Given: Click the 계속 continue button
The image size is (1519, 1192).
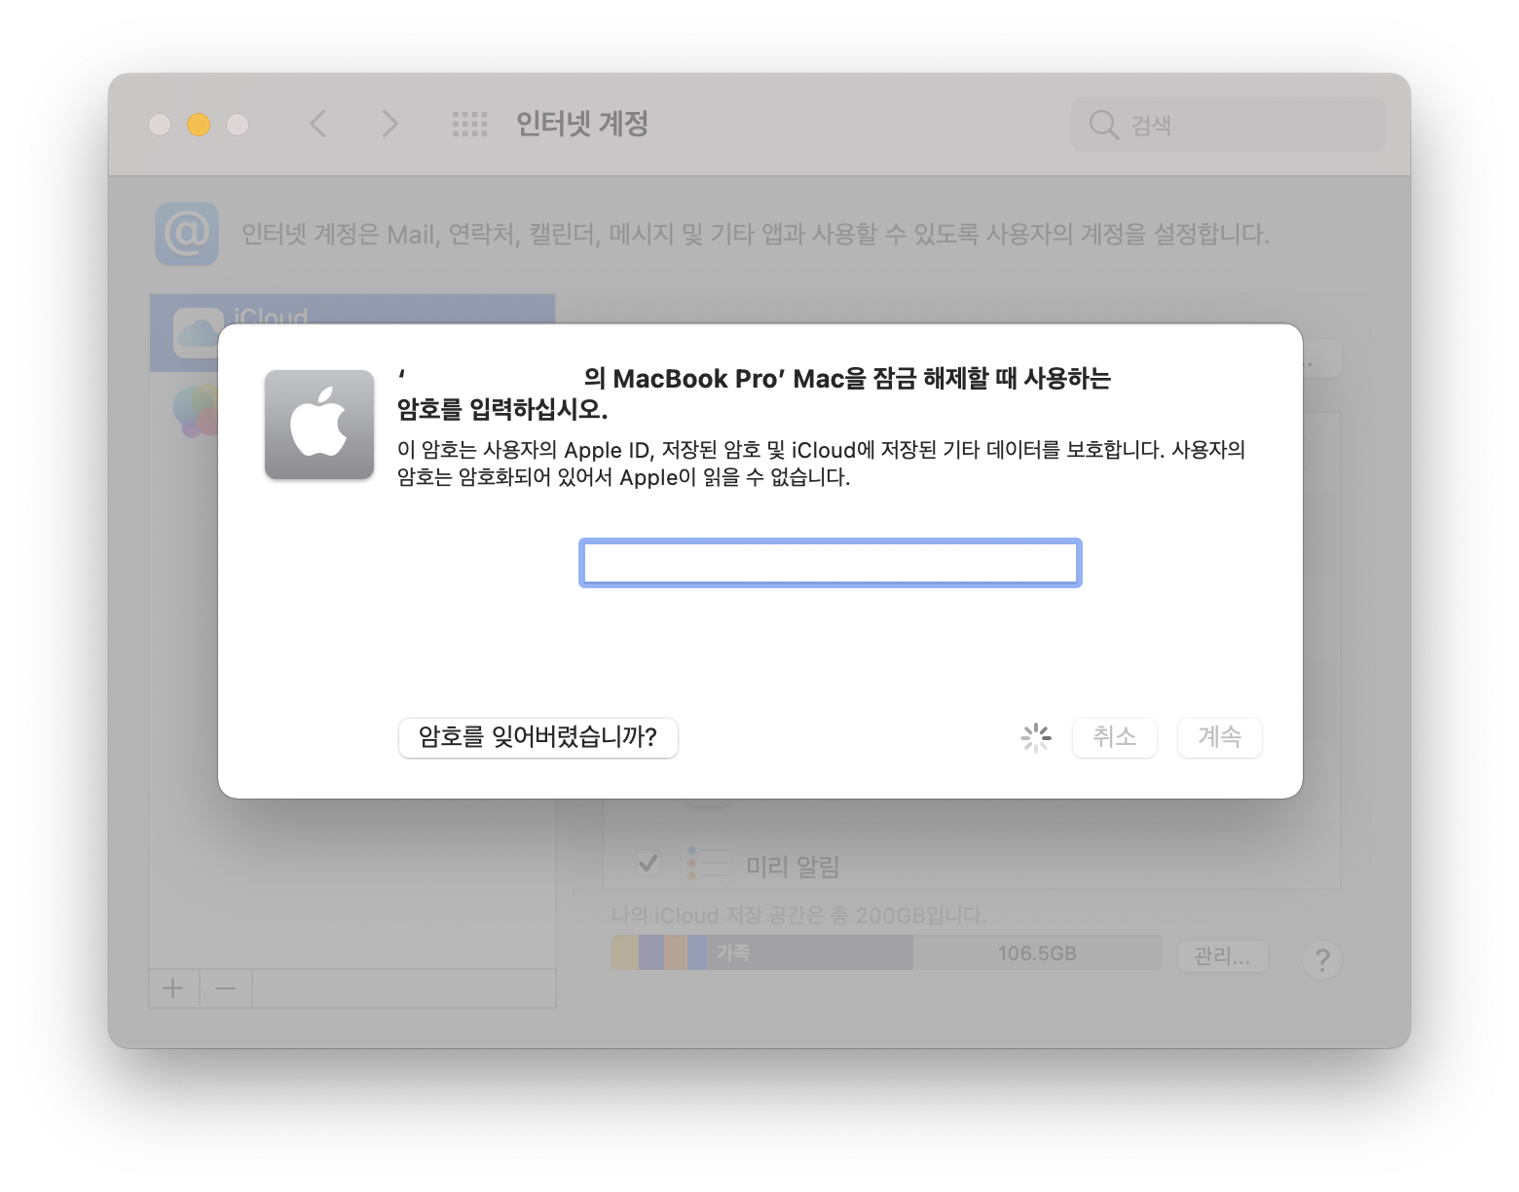Looking at the screenshot, I should pos(1219,737).
